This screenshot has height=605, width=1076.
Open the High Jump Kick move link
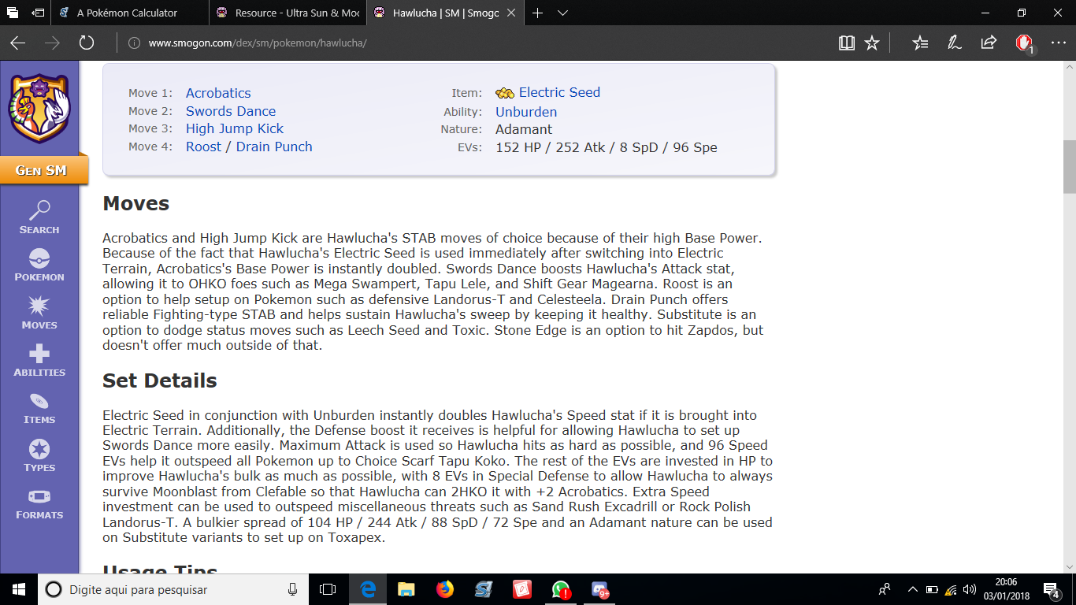(235, 128)
